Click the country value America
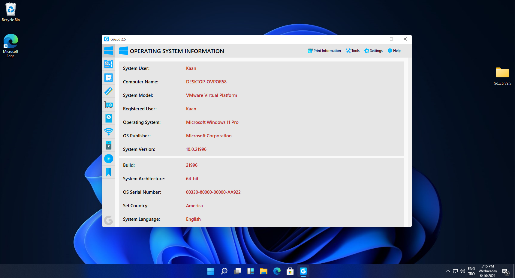 tap(194, 206)
